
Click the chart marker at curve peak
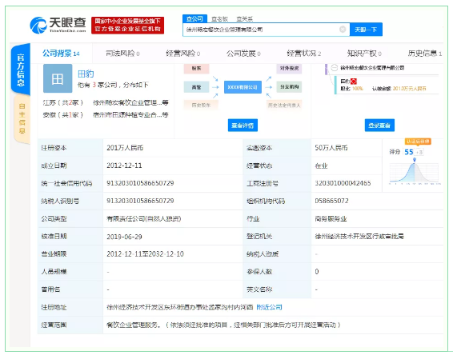415,160
